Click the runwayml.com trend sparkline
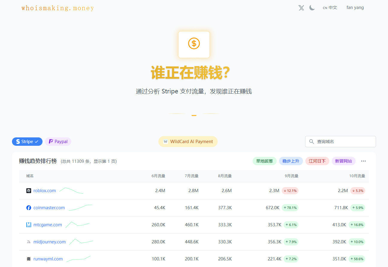The height and width of the screenshot is (267, 388). point(78,259)
